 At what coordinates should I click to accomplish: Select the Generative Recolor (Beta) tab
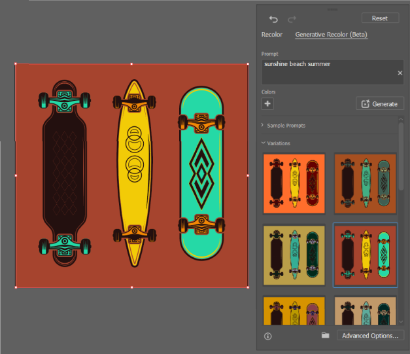click(x=331, y=35)
